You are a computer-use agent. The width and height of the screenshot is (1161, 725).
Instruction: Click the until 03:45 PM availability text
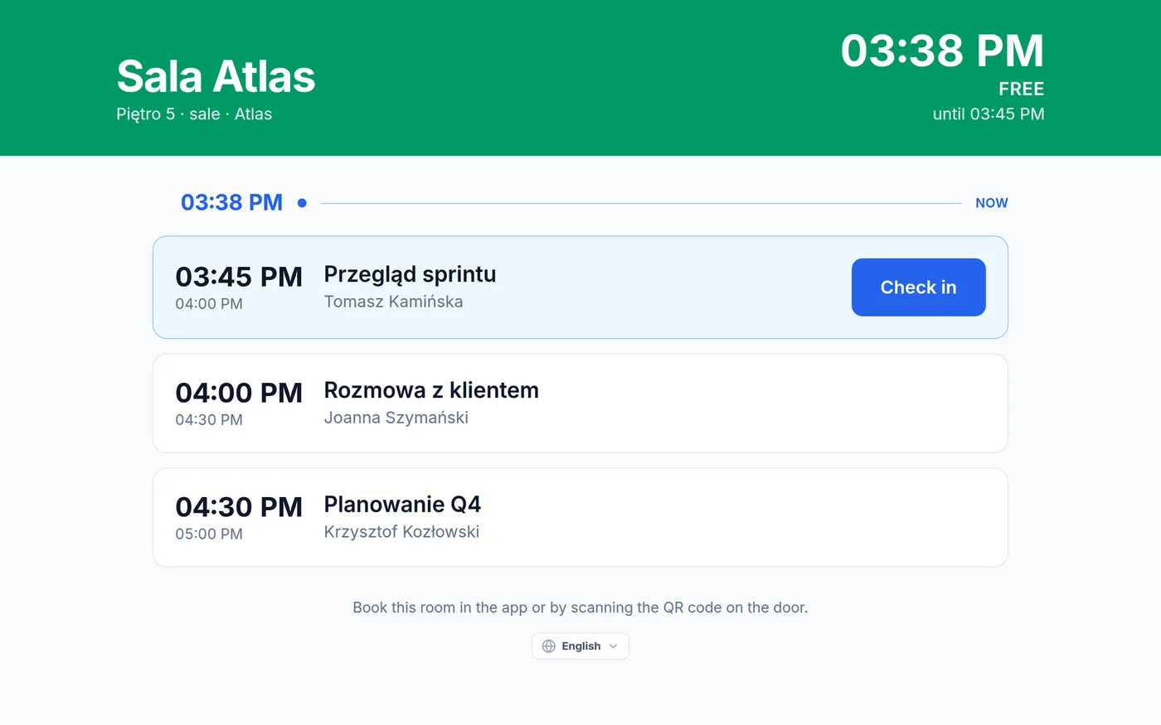989,114
